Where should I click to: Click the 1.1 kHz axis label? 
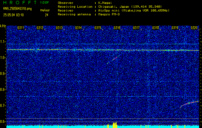coord(3,42)
